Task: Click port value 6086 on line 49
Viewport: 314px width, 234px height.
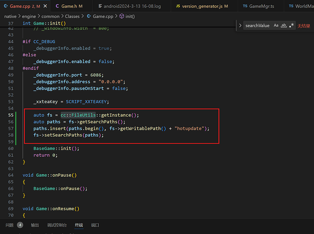Action: (x=96, y=75)
